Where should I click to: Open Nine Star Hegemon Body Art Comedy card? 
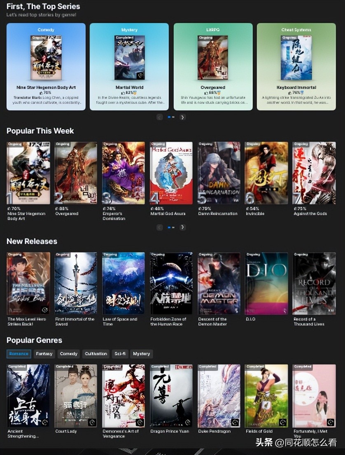[x=46, y=66]
